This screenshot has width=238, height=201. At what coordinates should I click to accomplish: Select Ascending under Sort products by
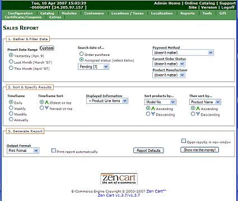click(148, 108)
